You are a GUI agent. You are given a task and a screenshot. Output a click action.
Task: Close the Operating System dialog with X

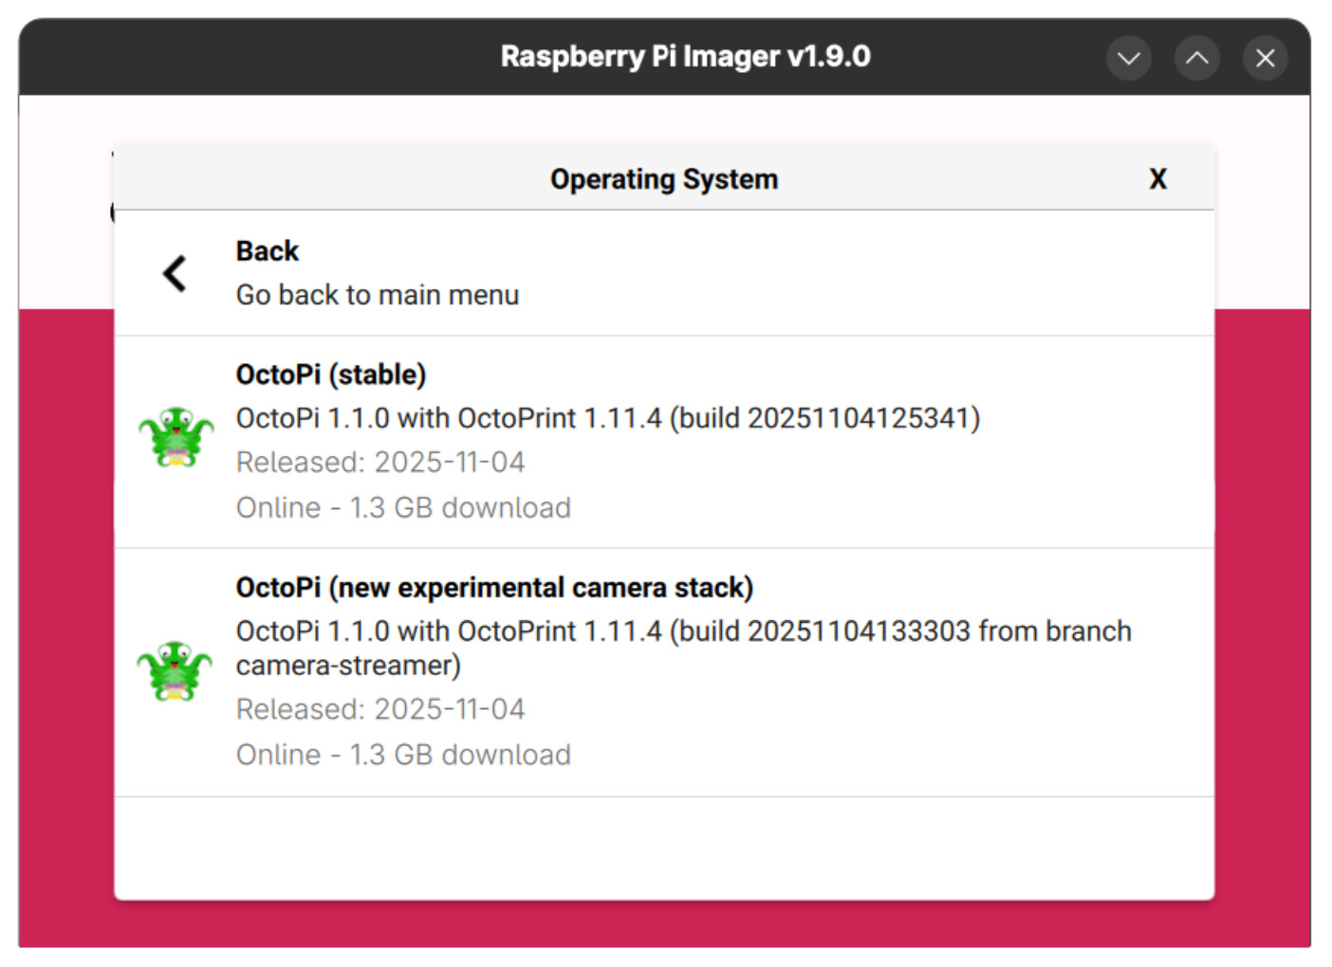click(x=1157, y=179)
